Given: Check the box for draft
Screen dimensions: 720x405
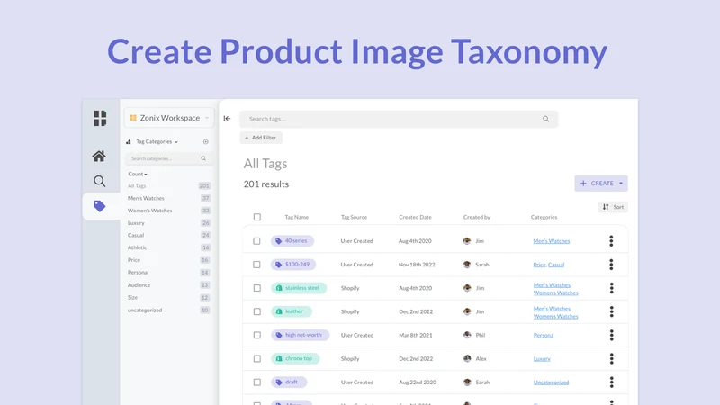Looking at the screenshot, I should 257,382.
